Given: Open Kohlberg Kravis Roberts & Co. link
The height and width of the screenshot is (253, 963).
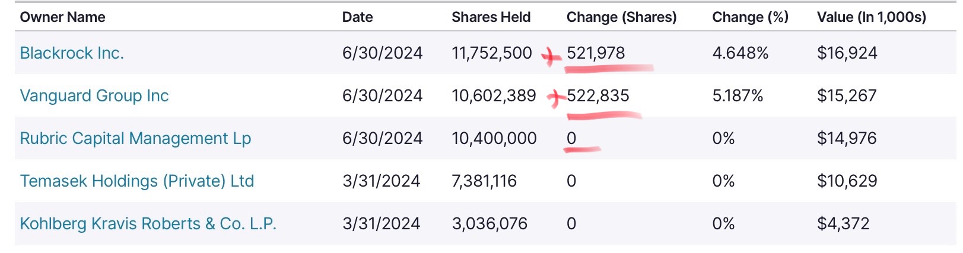Looking at the screenshot, I should [x=148, y=224].
